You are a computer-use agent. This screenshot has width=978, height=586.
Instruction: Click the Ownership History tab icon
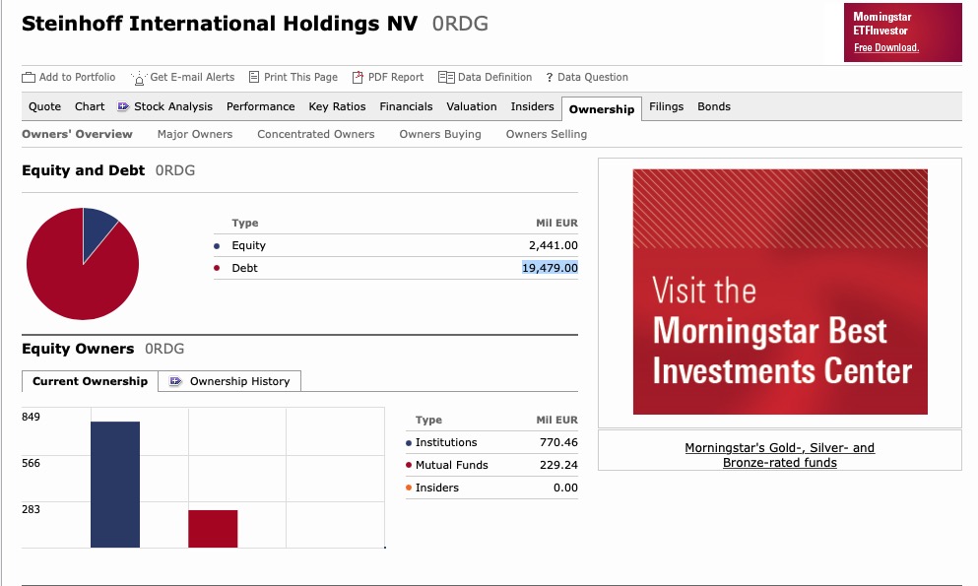coord(176,381)
